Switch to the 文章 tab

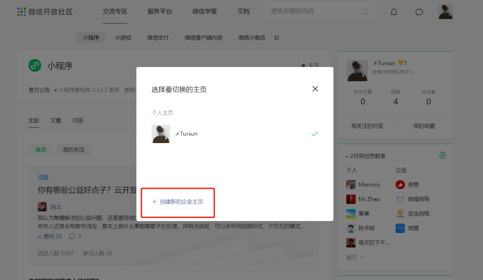[x=56, y=121]
